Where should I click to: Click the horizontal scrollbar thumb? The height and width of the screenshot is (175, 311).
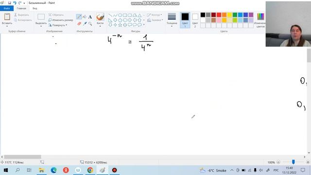(23, 157)
